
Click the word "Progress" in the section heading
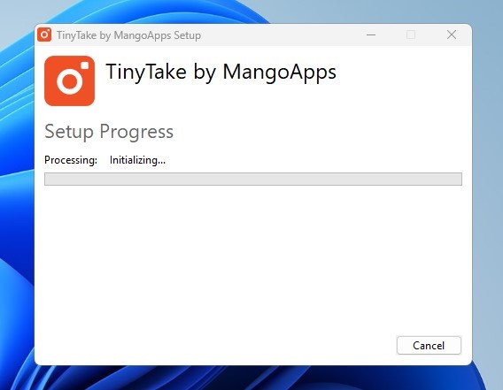coord(136,132)
